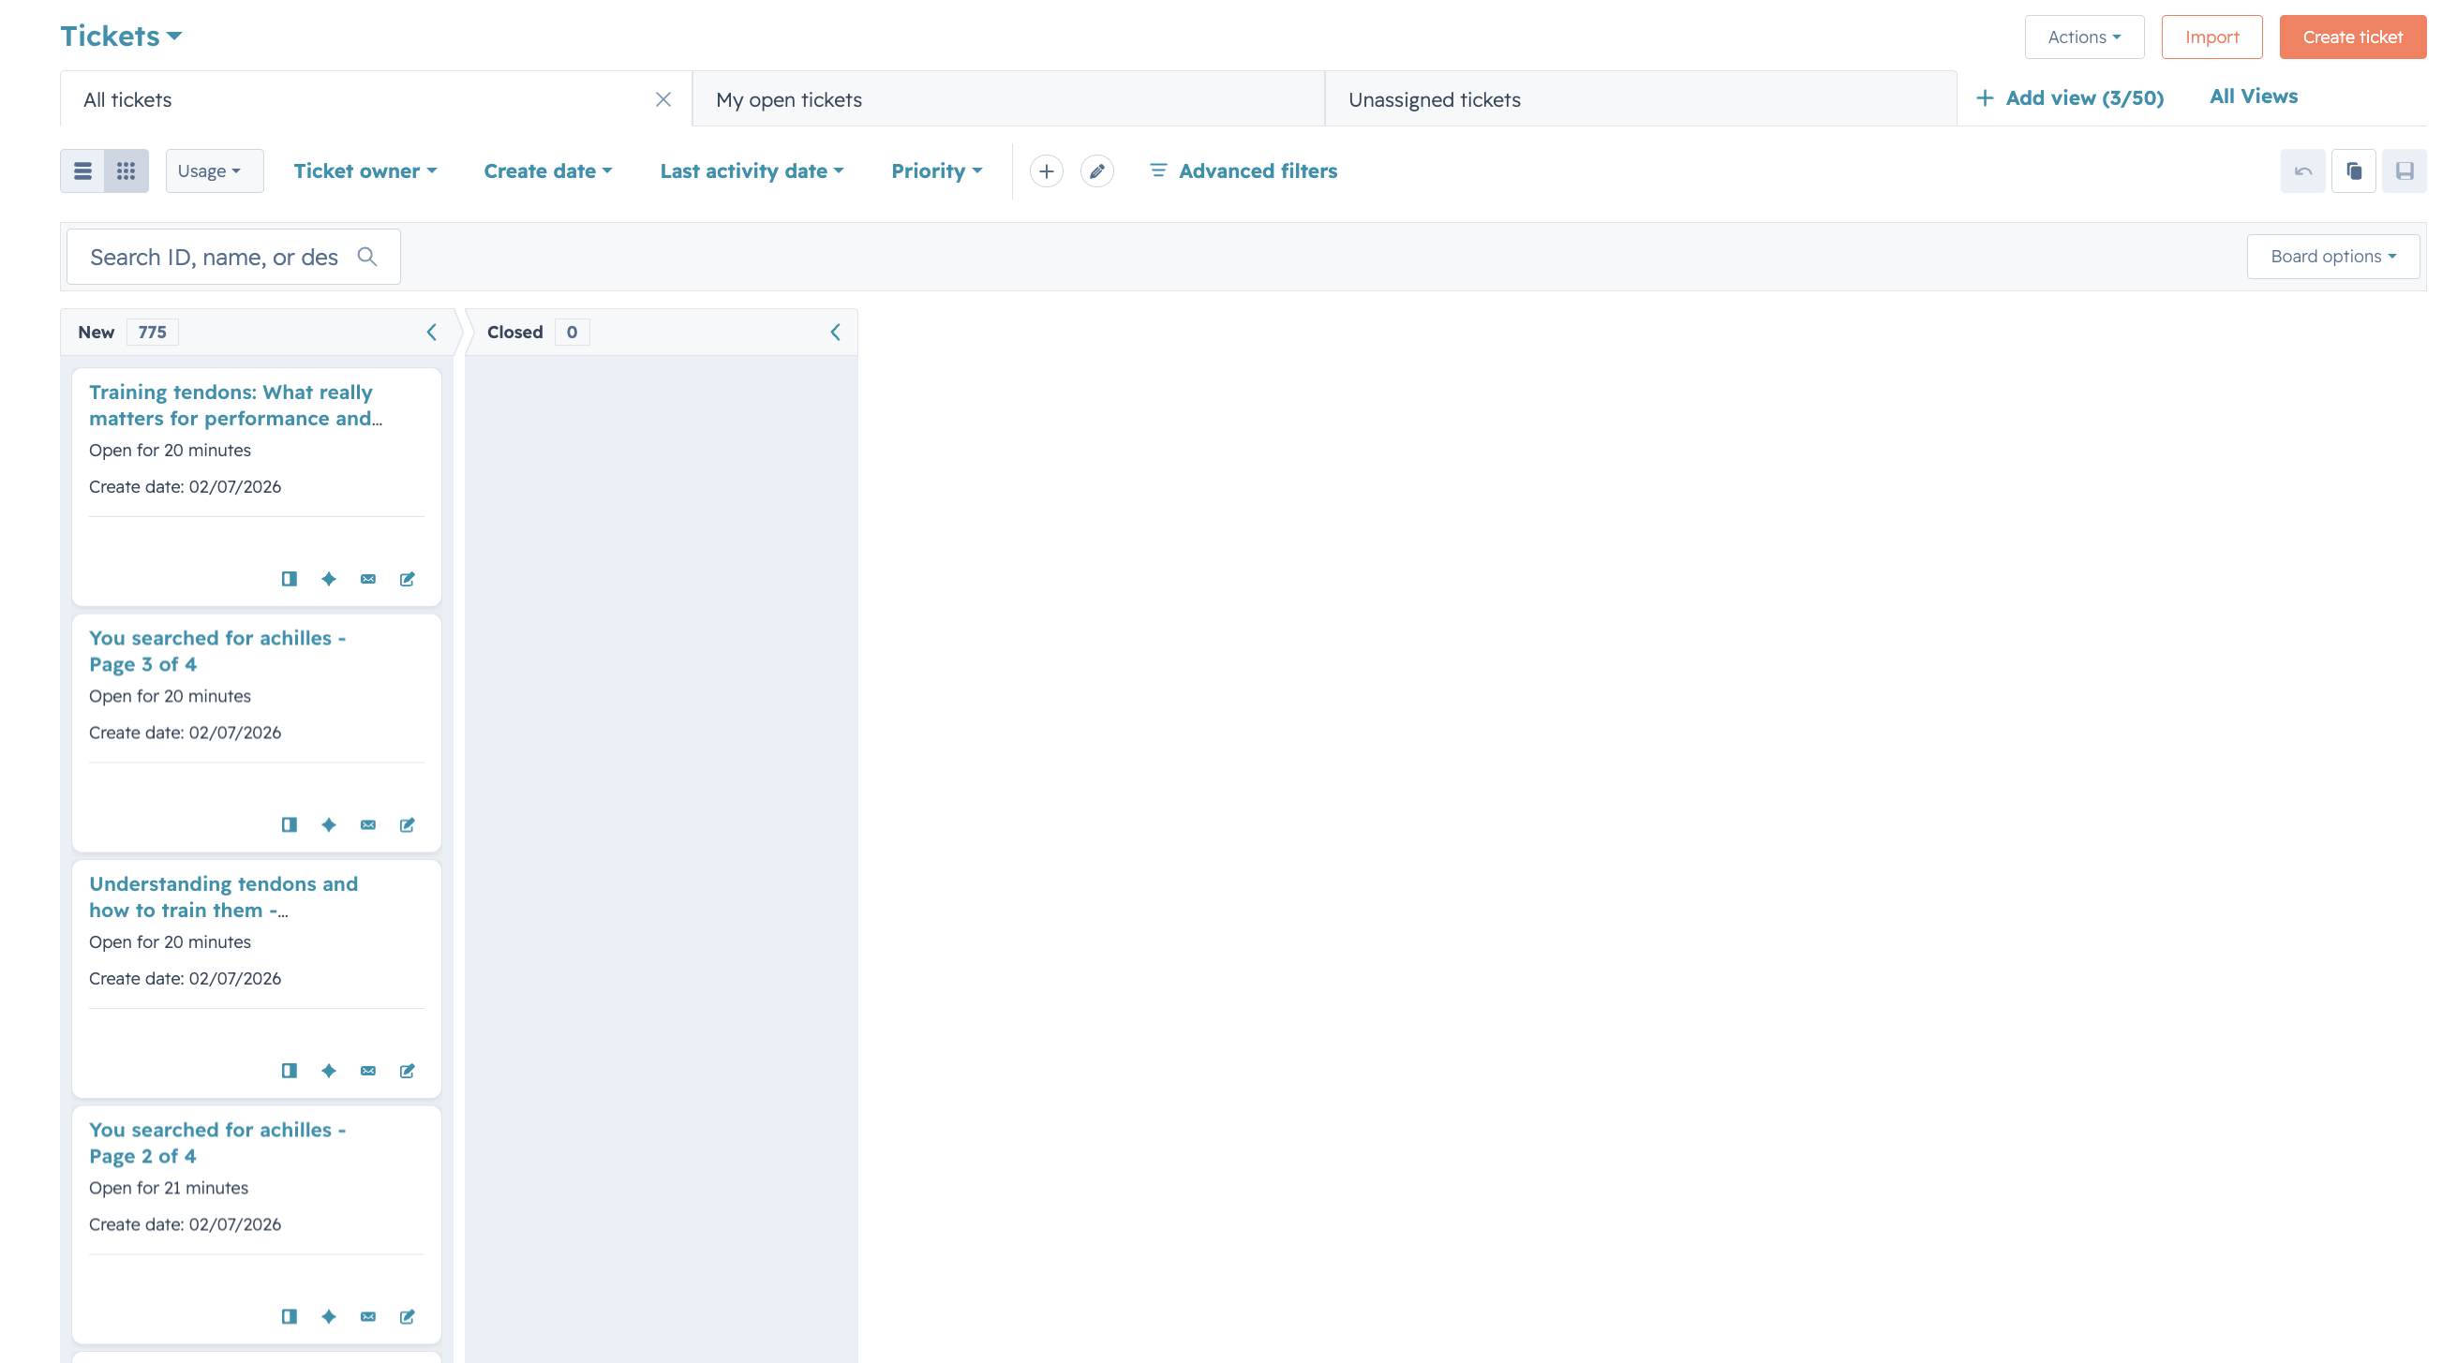Click sparkle AI icon on Understanding tendons ticket
The height and width of the screenshot is (1363, 2442).
pyautogui.click(x=328, y=1071)
